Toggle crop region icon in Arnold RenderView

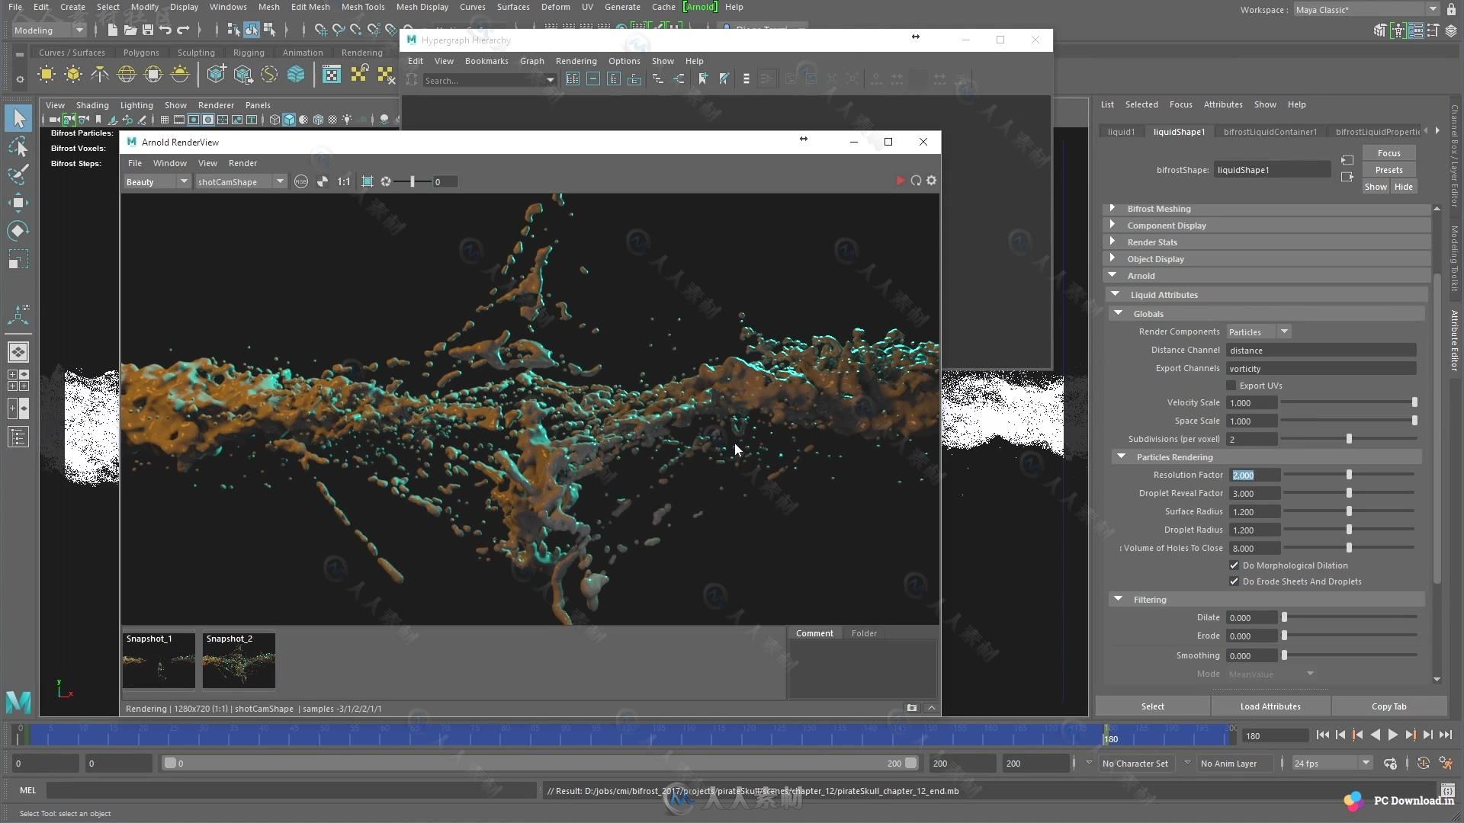368,181
